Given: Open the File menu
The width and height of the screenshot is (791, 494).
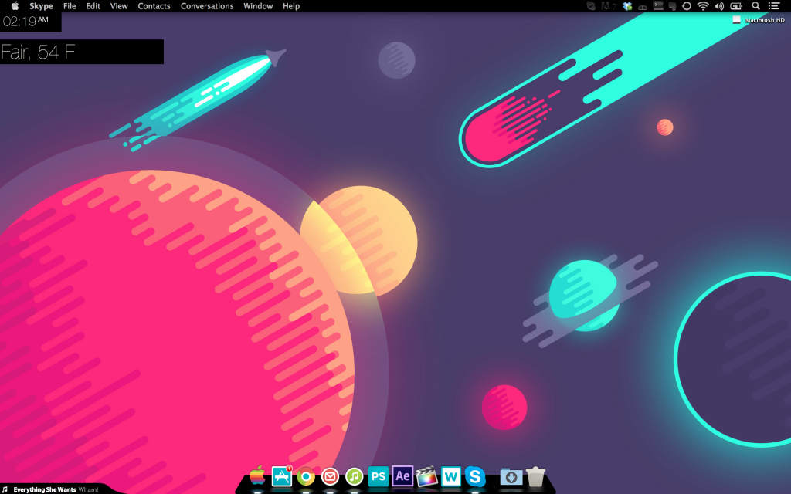Looking at the screenshot, I should tap(70, 6).
